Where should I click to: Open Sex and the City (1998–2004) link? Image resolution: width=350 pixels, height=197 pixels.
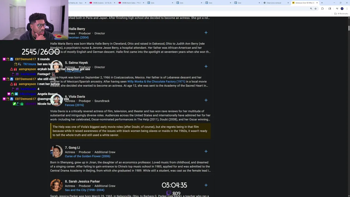click(x=84, y=190)
